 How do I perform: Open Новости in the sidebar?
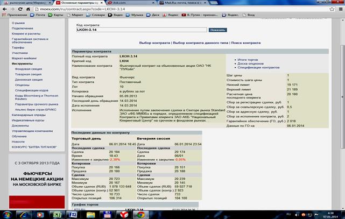tap(18, 142)
